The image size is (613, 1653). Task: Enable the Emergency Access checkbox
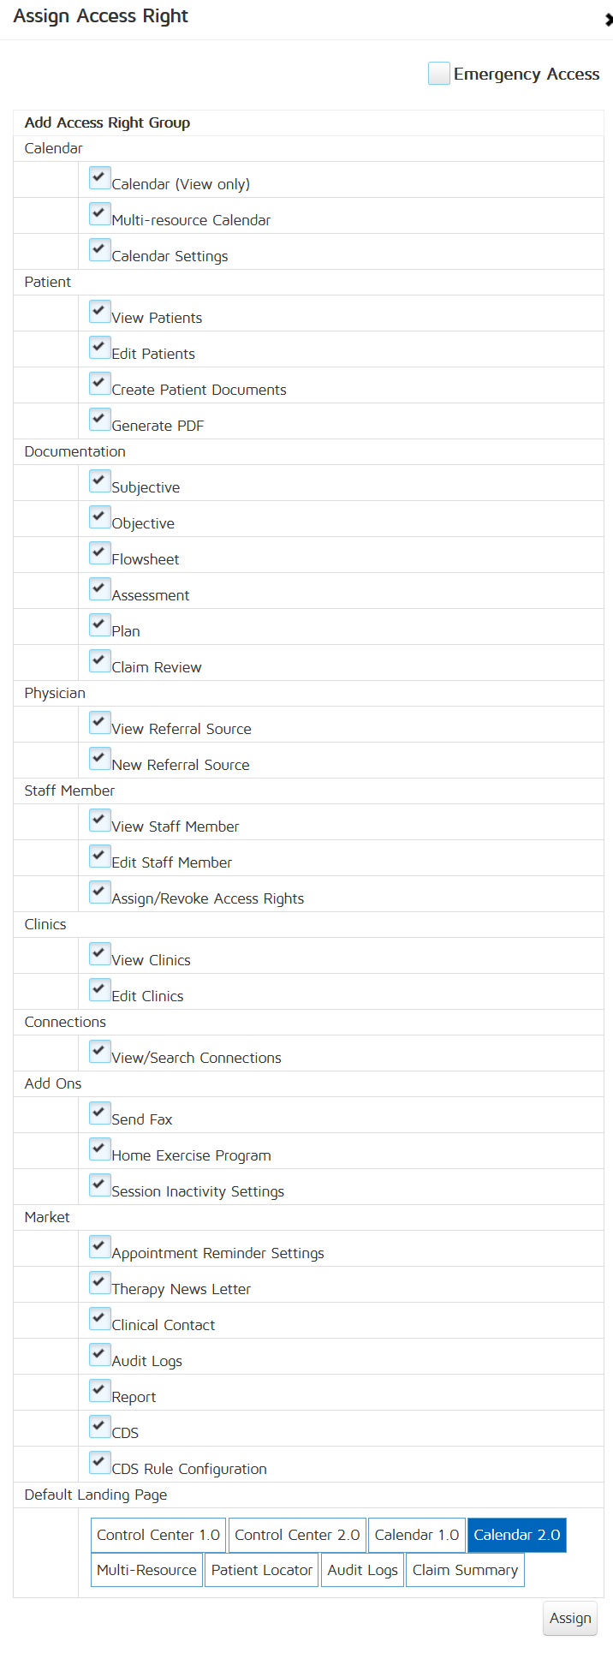coord(439,74)
